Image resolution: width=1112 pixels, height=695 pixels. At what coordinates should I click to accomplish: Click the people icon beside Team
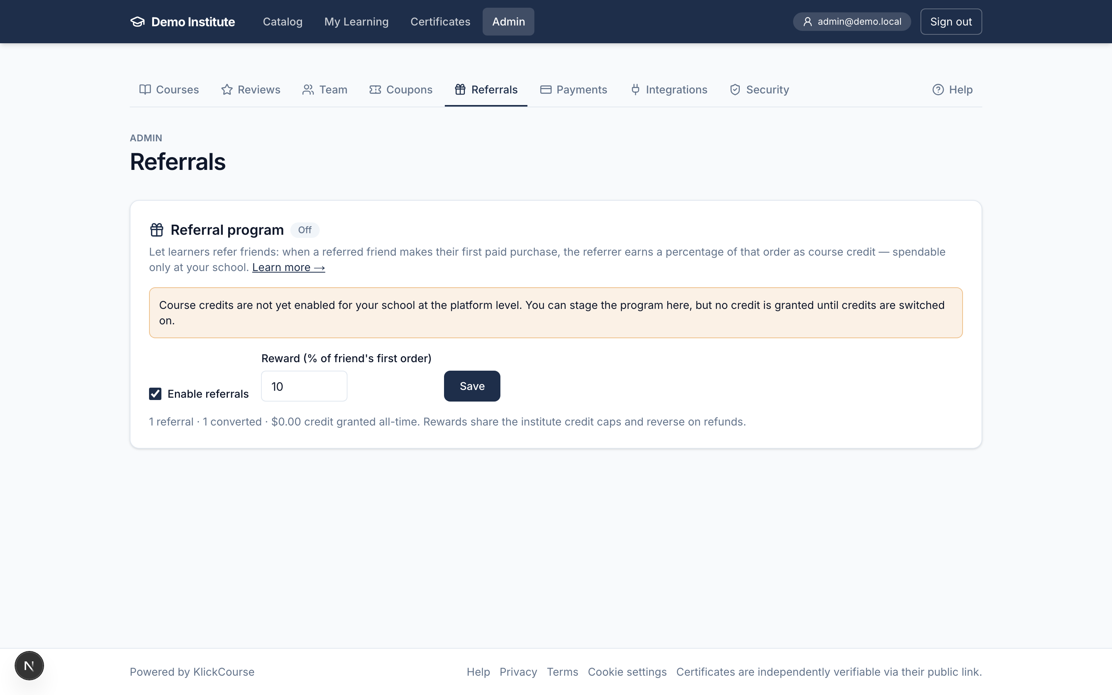pyautogui.click(x=308, y=90)
